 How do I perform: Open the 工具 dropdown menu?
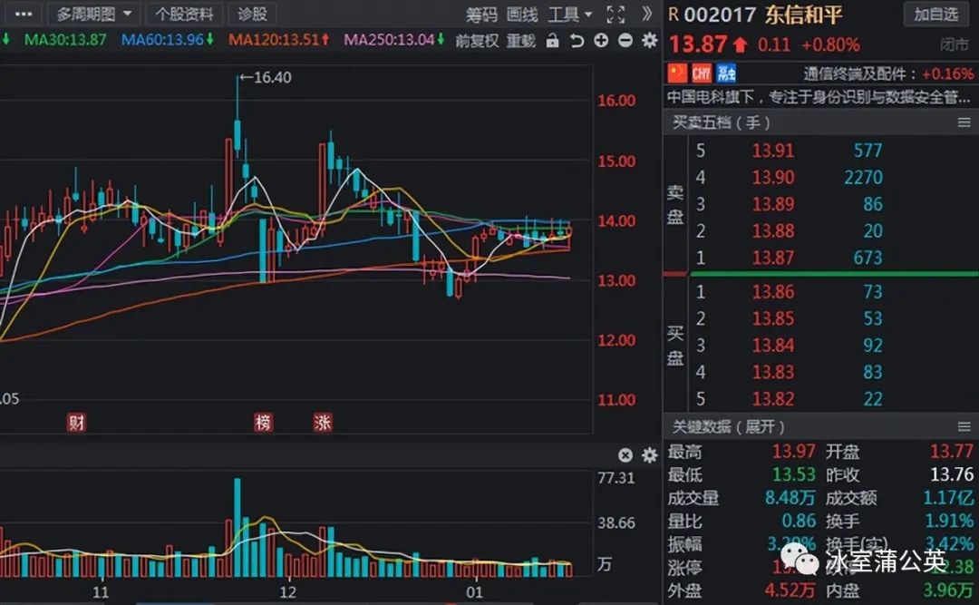pyautogui.click(x=570, y=14)
